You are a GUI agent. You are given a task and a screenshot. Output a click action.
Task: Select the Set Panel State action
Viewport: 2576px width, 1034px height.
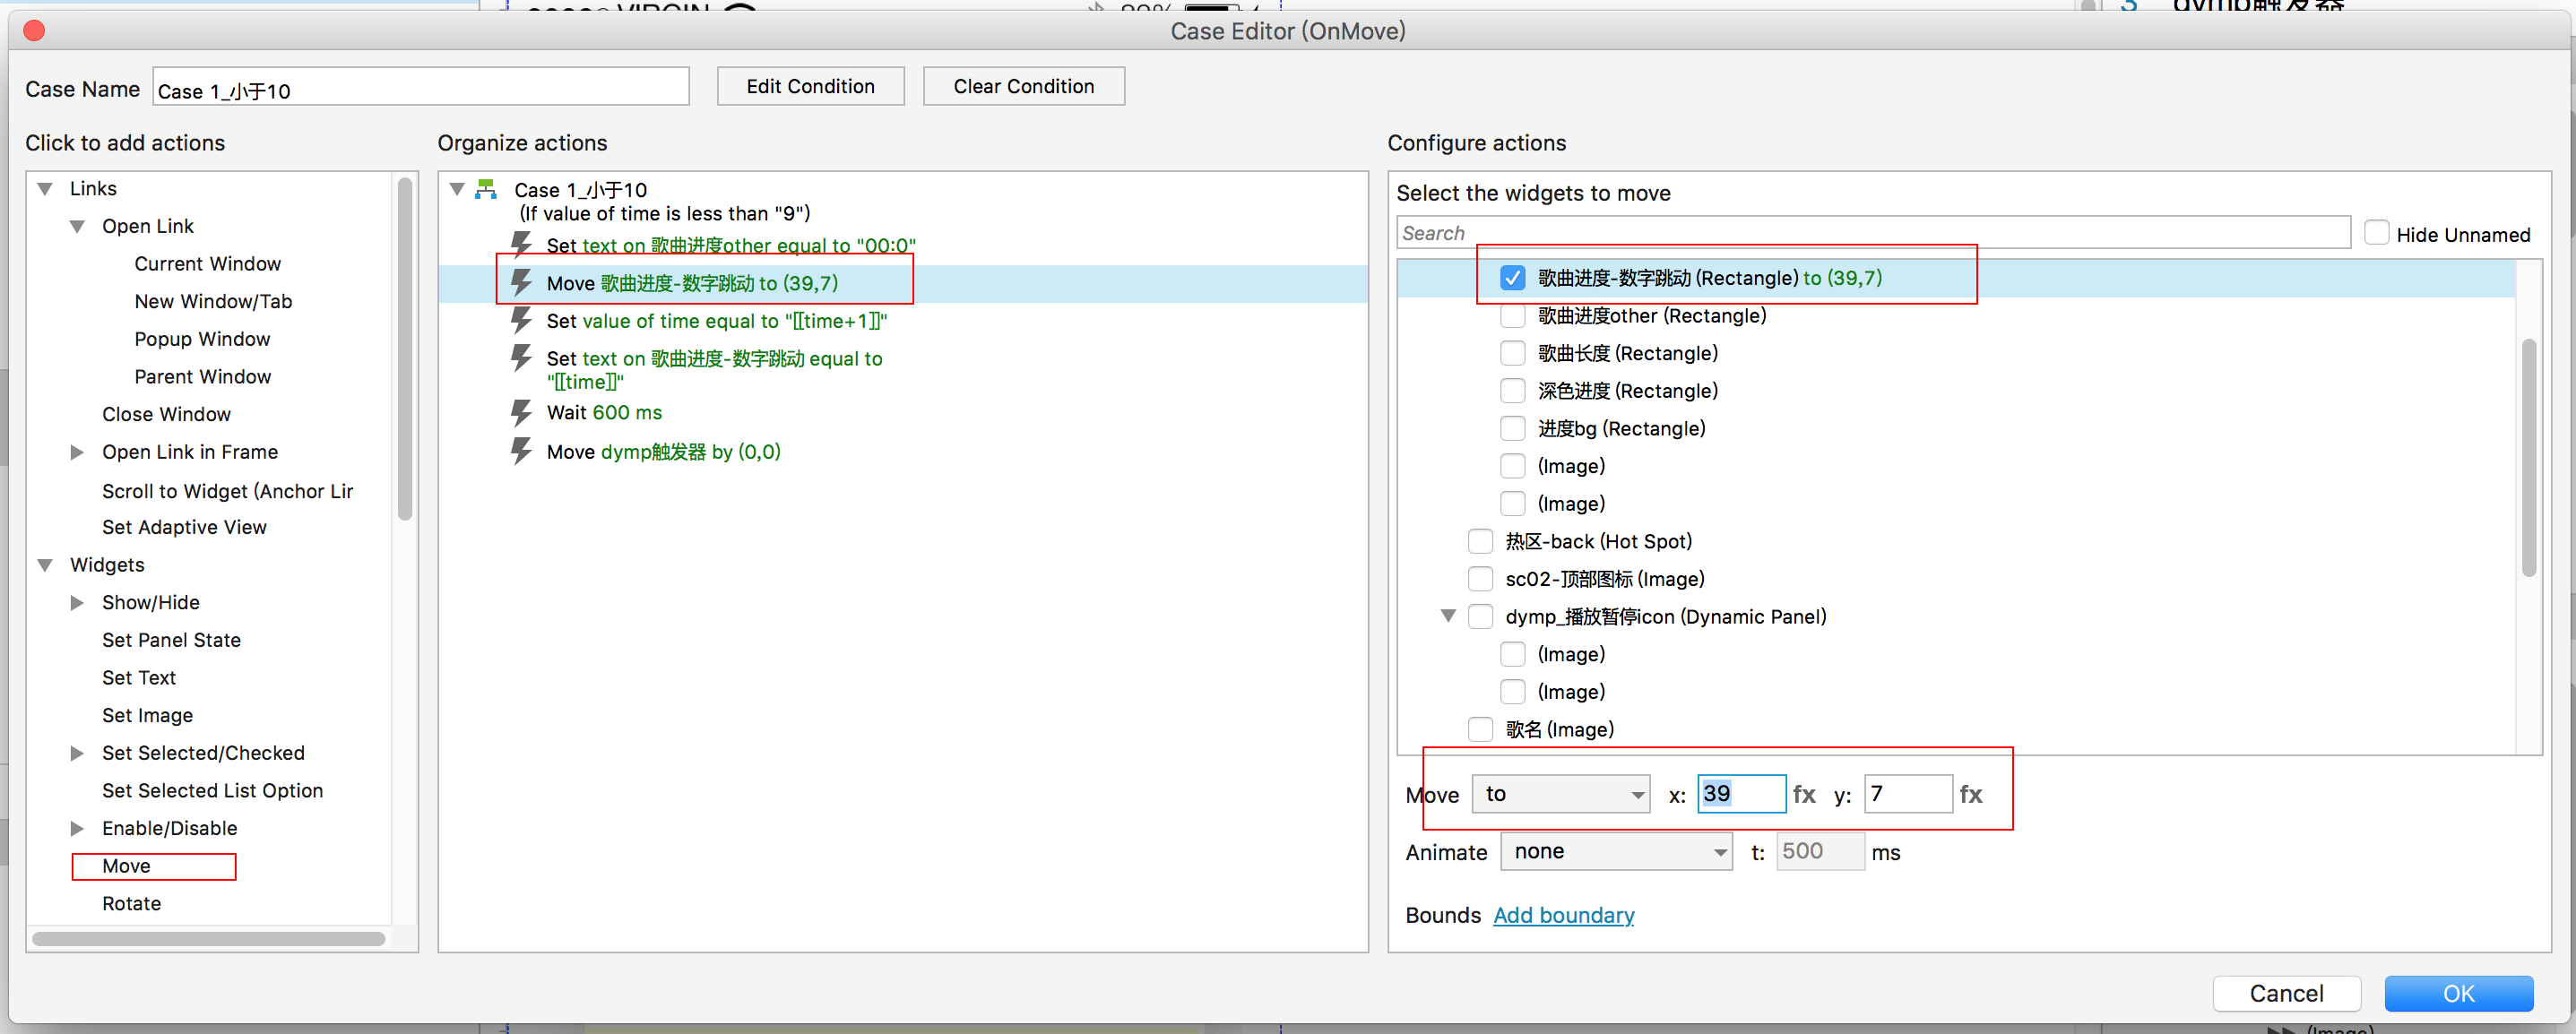coord(171,640)
